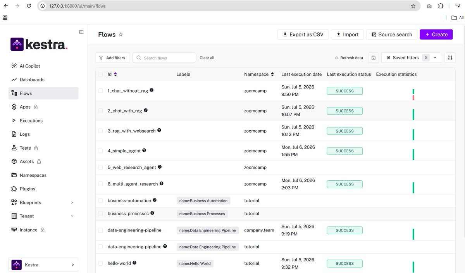Click the Namespaces folder icon

point(14,175)
